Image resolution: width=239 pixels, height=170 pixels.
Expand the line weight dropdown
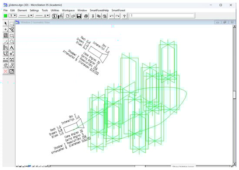pyautogui.click(x=43, y=16)
